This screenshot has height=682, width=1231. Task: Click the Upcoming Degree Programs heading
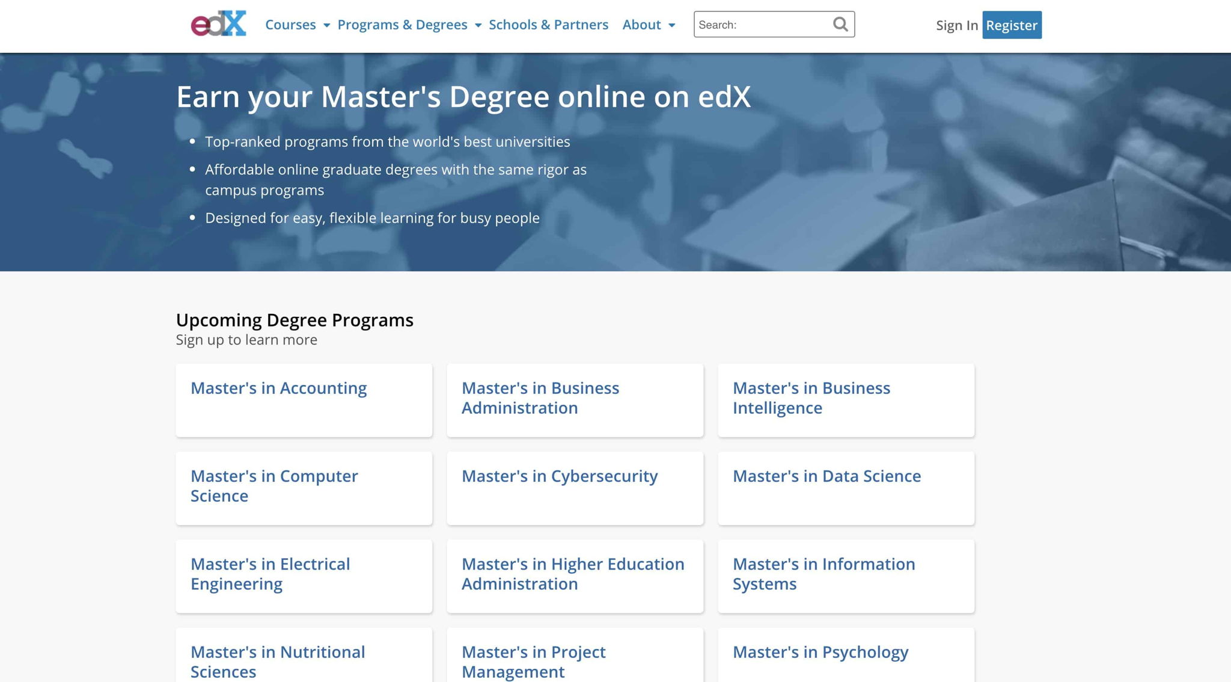click(295, 320)
